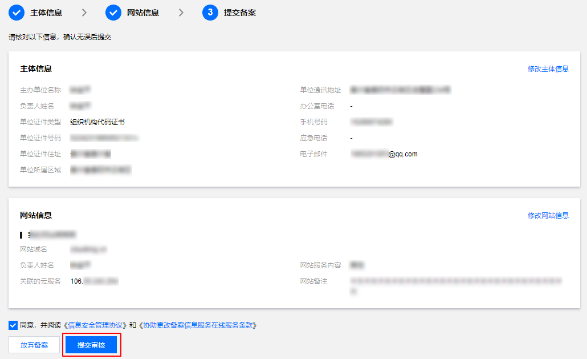
Task: Click the 组织机构代码证书 certificate type value
Action: [x=97, y=122]
